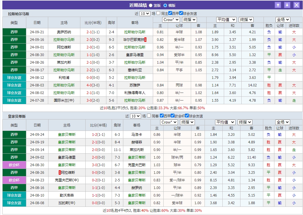Select the 竖版 display mode radio button

(150, 4)
